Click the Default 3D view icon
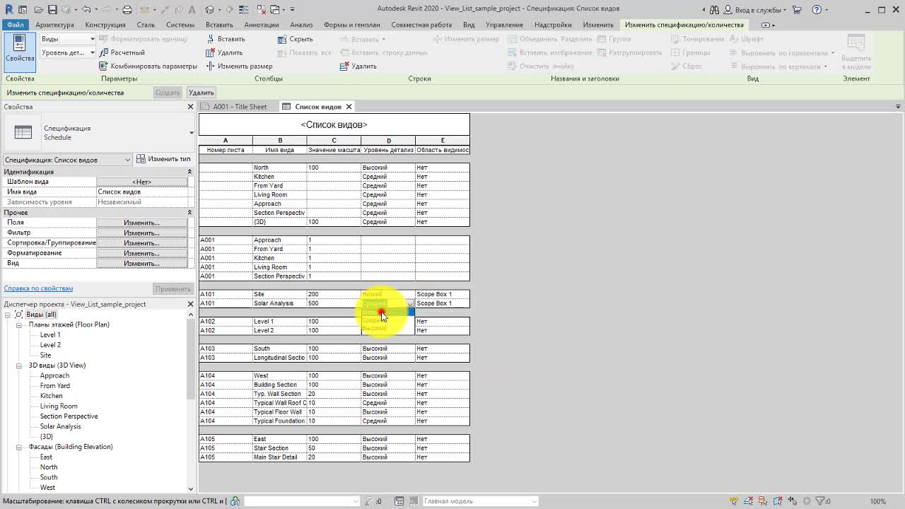 210,10
